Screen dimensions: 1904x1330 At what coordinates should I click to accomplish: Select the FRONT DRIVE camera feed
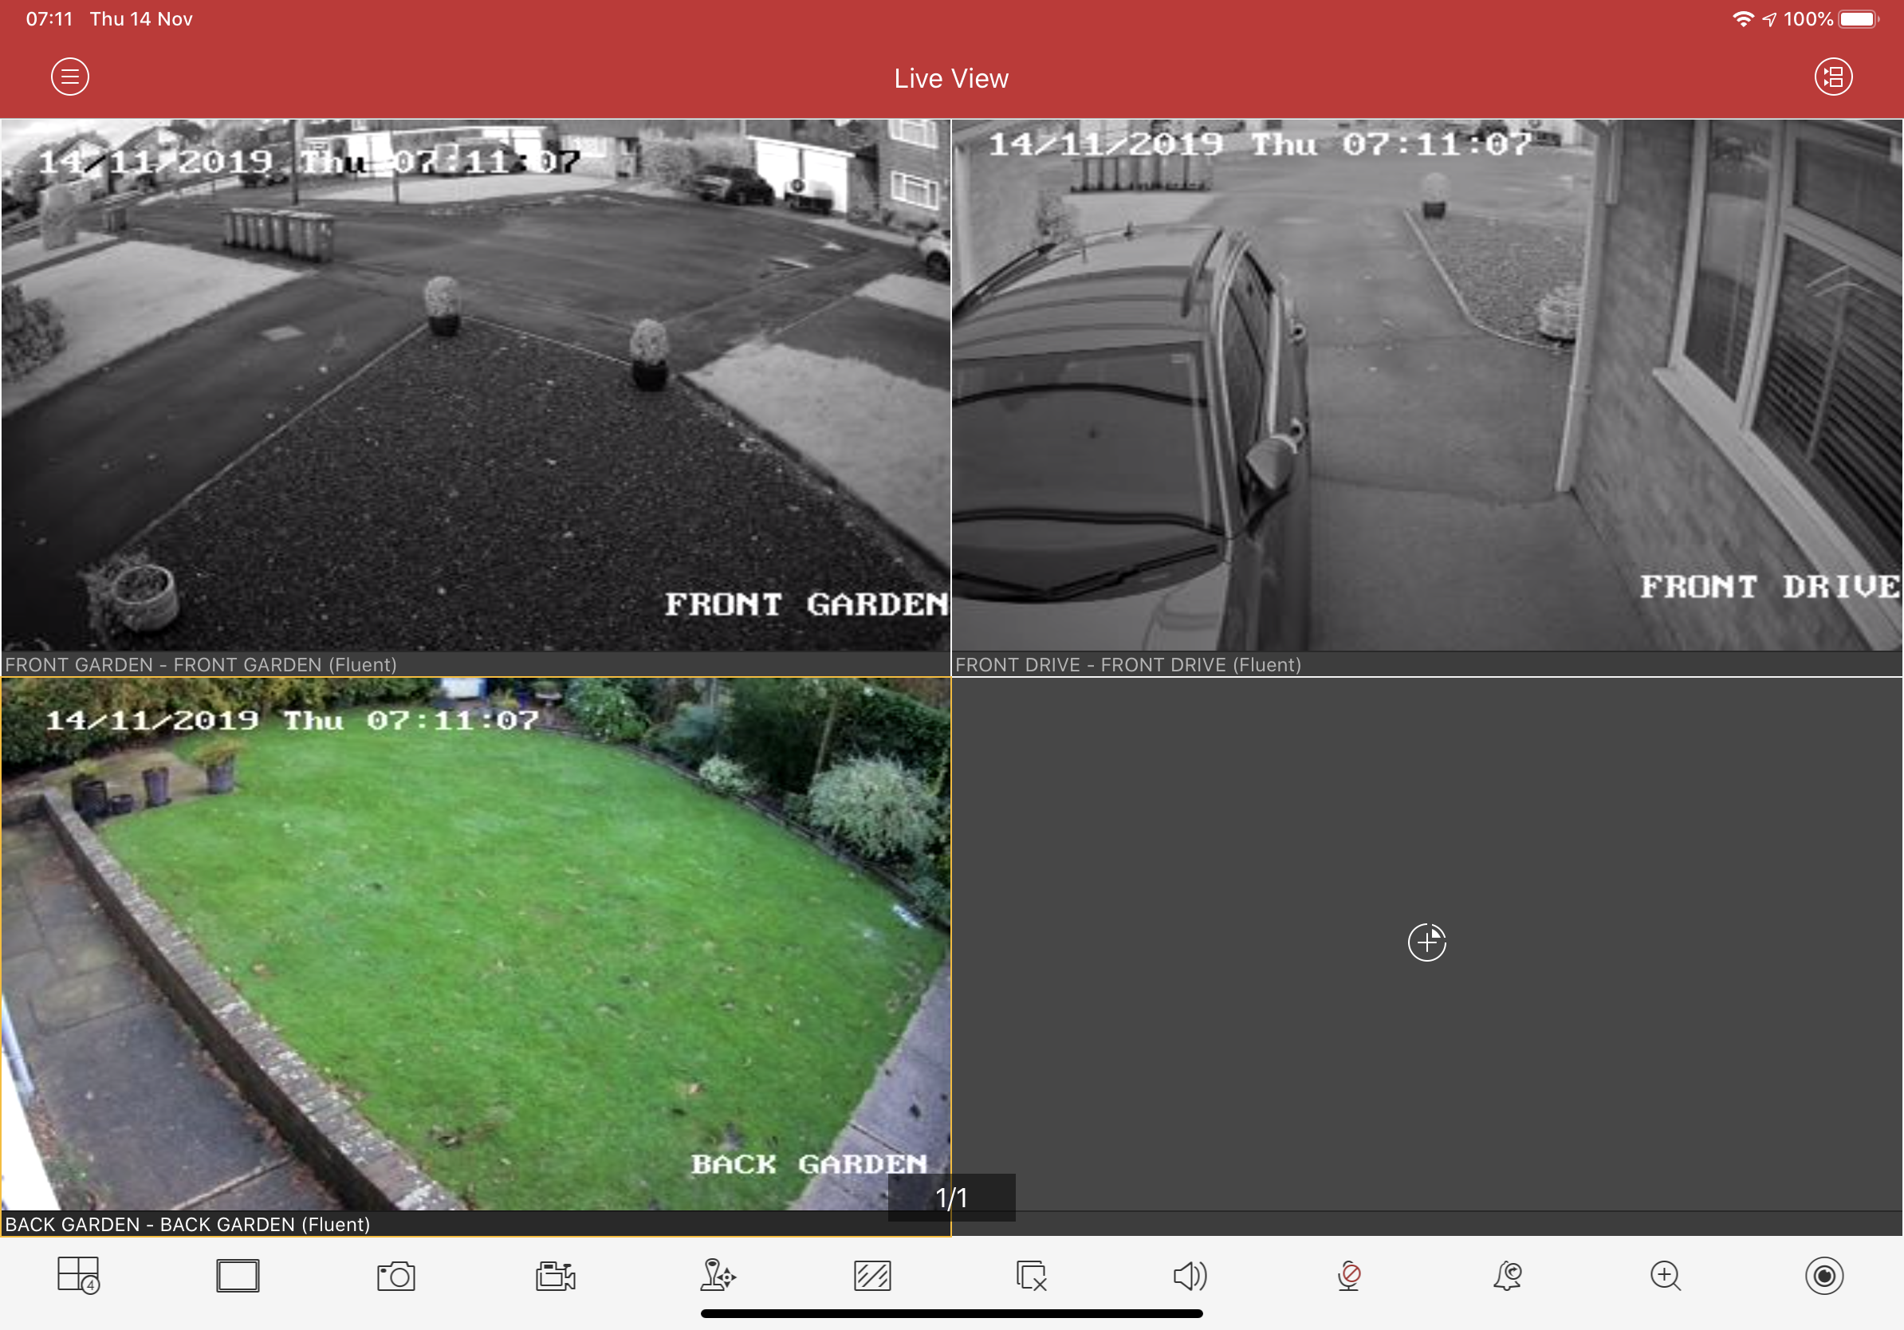tap(1426, 386)
